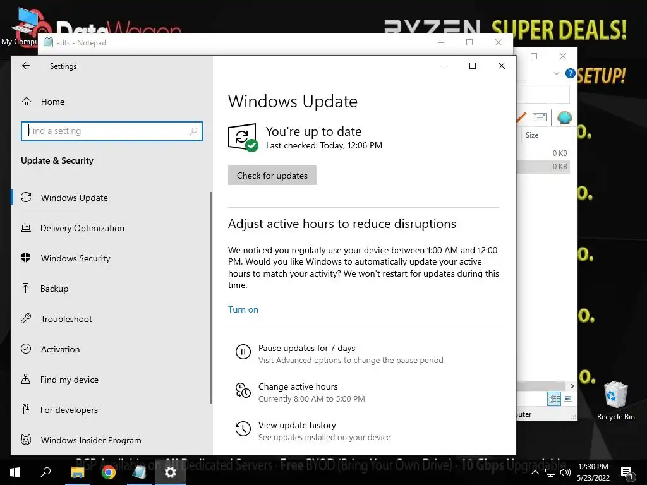Open taskbar search
This screenshot has height=485, width=647.
[45, 472]
